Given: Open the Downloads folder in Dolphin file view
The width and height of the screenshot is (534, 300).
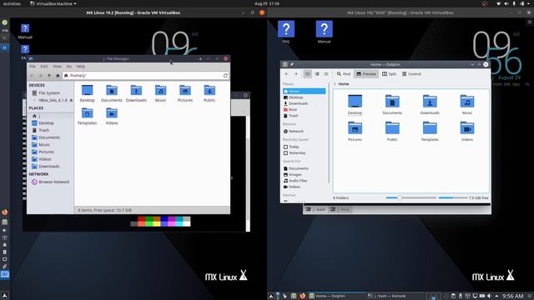Looking at the screenshot, I should click(x=430, y=104).
